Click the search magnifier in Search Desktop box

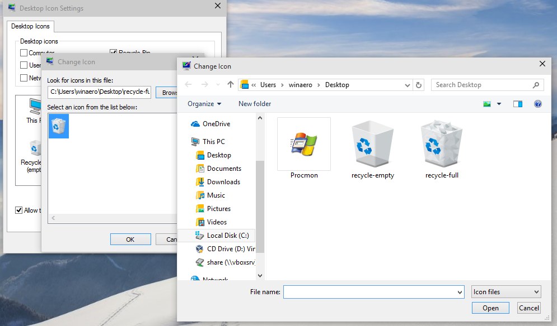click(535, 84)
